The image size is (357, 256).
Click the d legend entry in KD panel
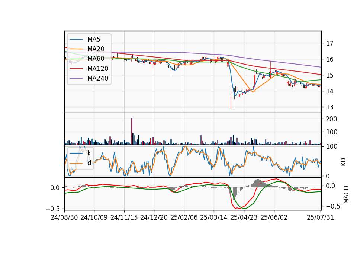[x=89, y=163]
